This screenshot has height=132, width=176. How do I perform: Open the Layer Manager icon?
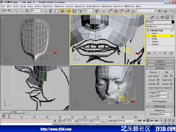point(173,11)
